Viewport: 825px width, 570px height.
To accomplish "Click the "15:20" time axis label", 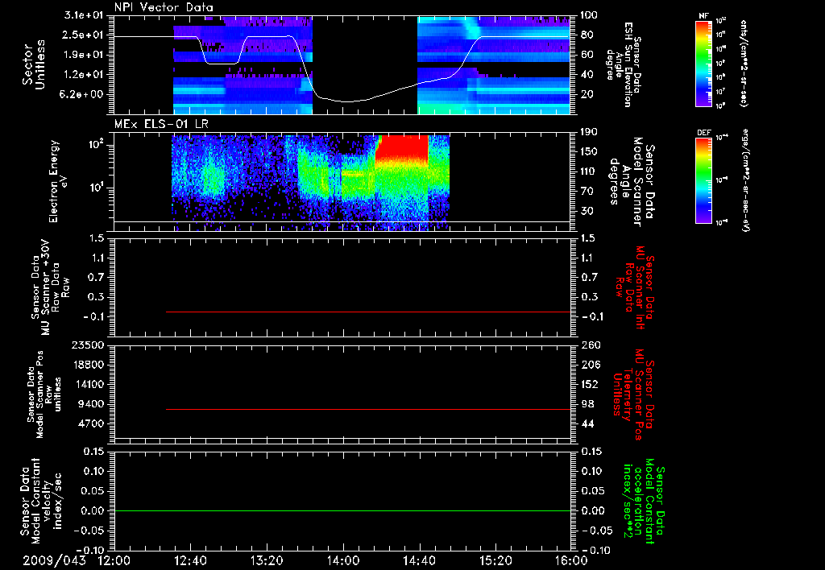I will point(495,560).
